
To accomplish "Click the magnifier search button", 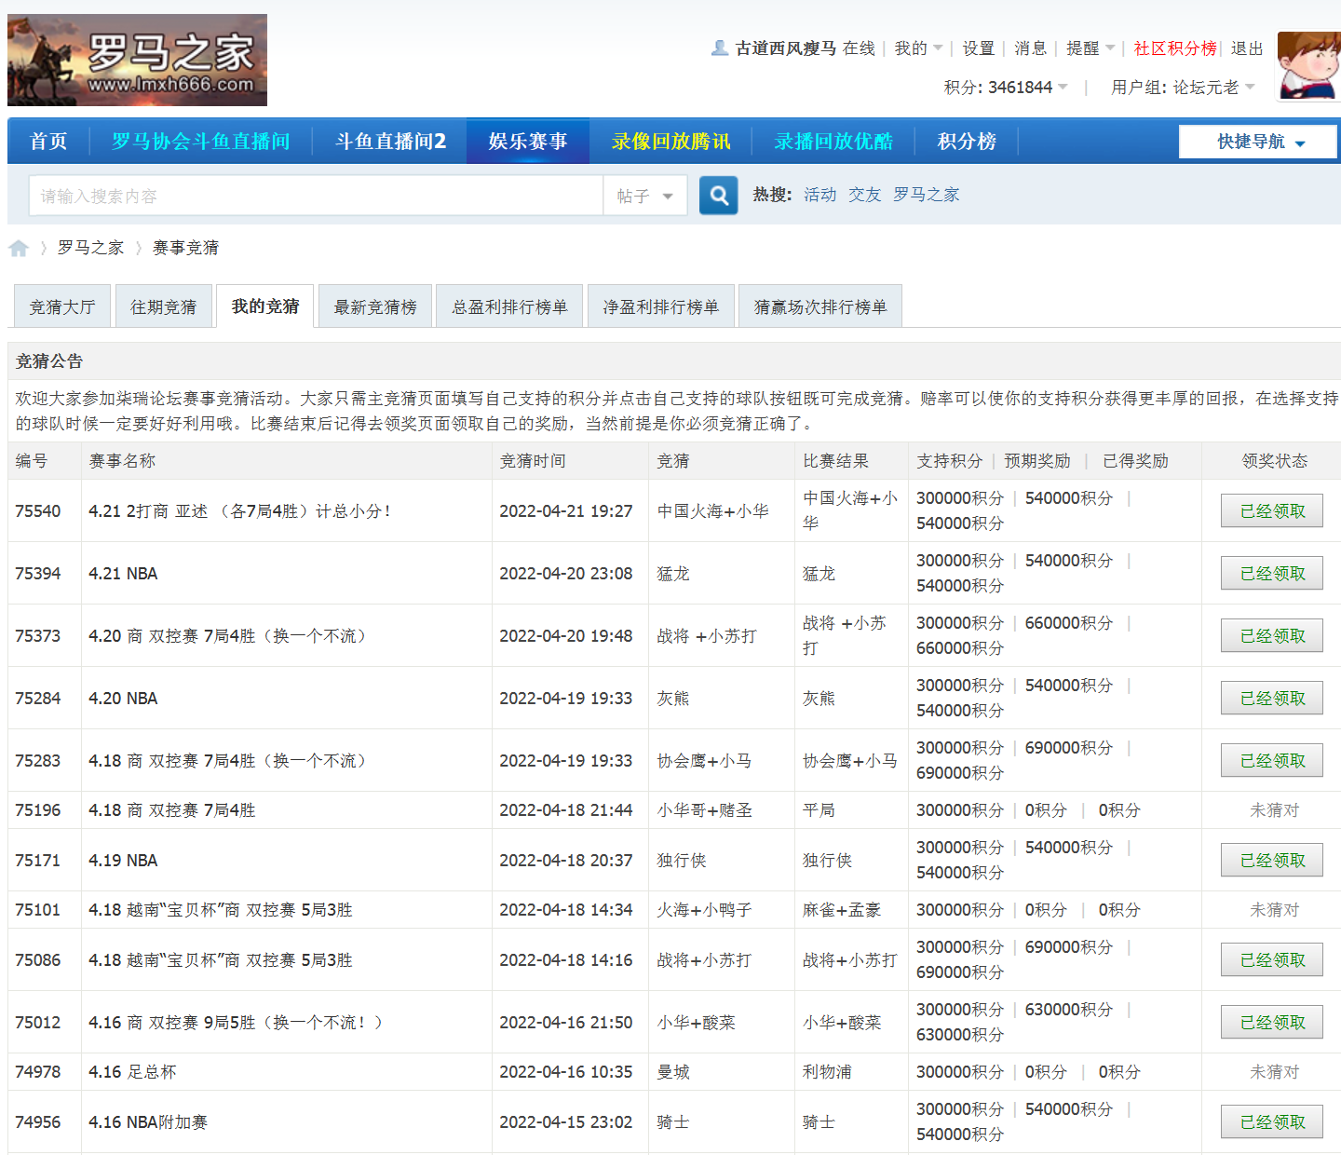I will coord(718,196).
